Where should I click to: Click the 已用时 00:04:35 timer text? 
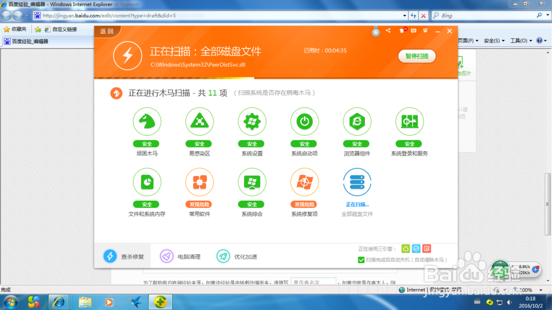pyautogui.click(x=325, y=51)
